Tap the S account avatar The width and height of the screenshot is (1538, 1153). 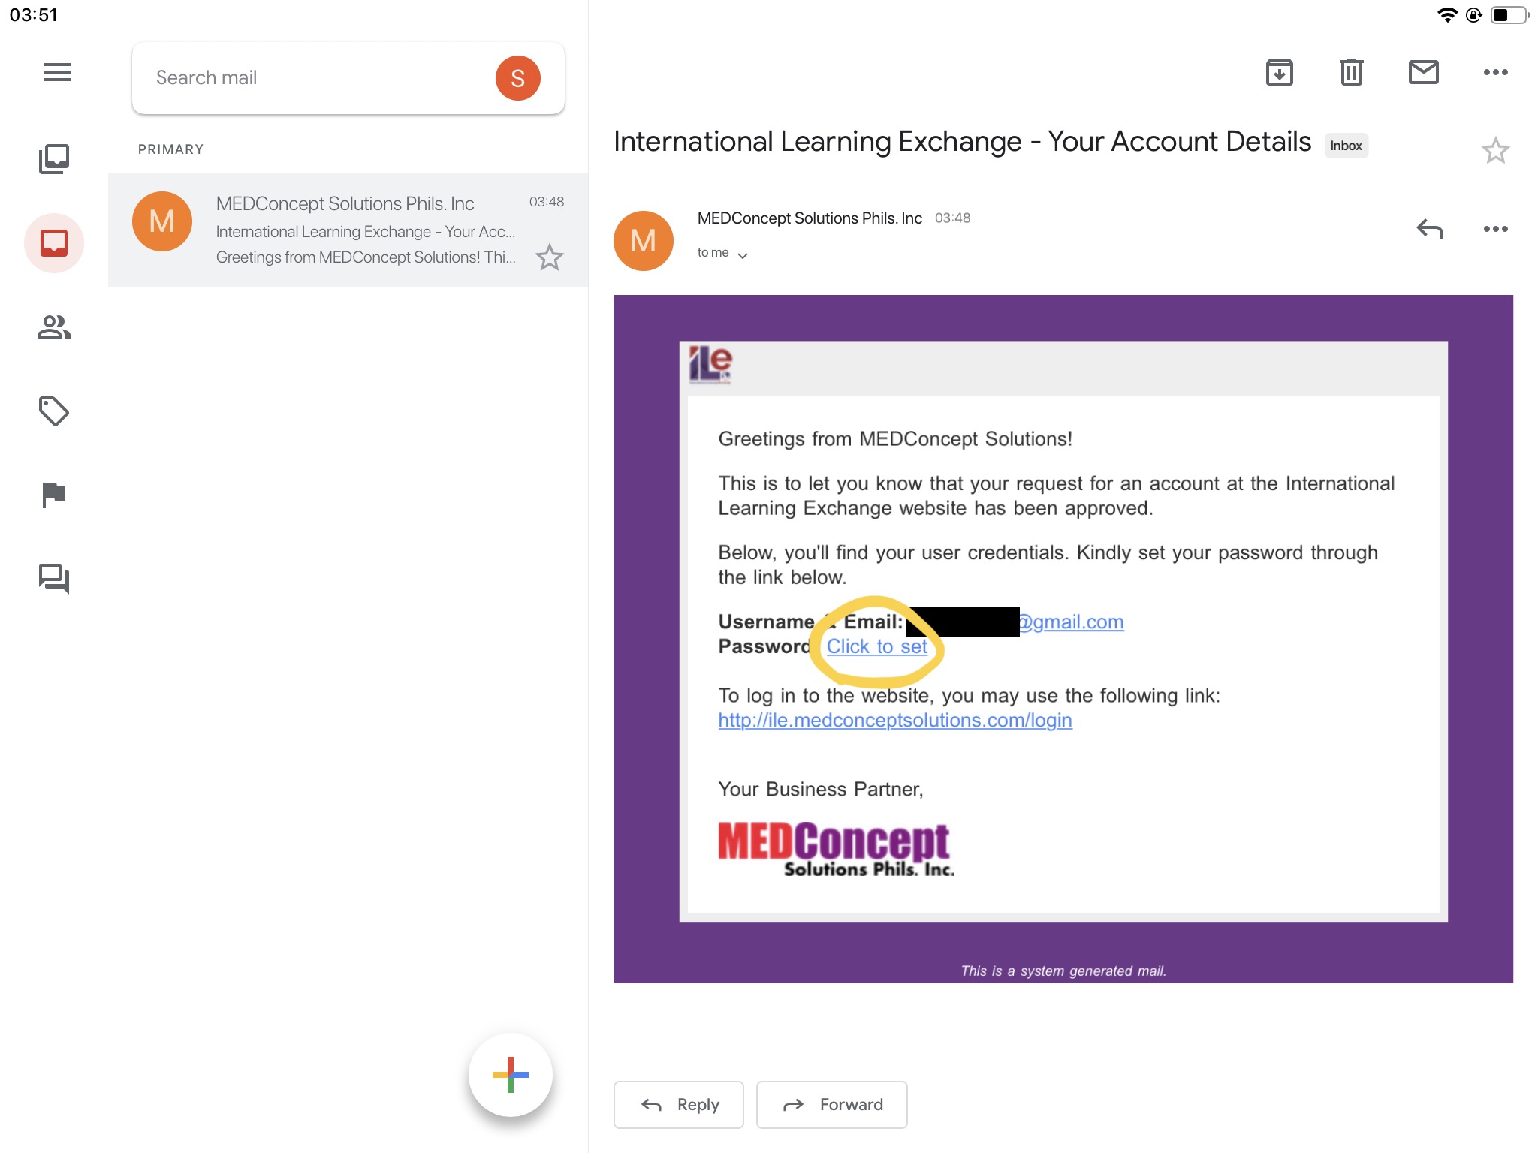click(x=517, y=78)
